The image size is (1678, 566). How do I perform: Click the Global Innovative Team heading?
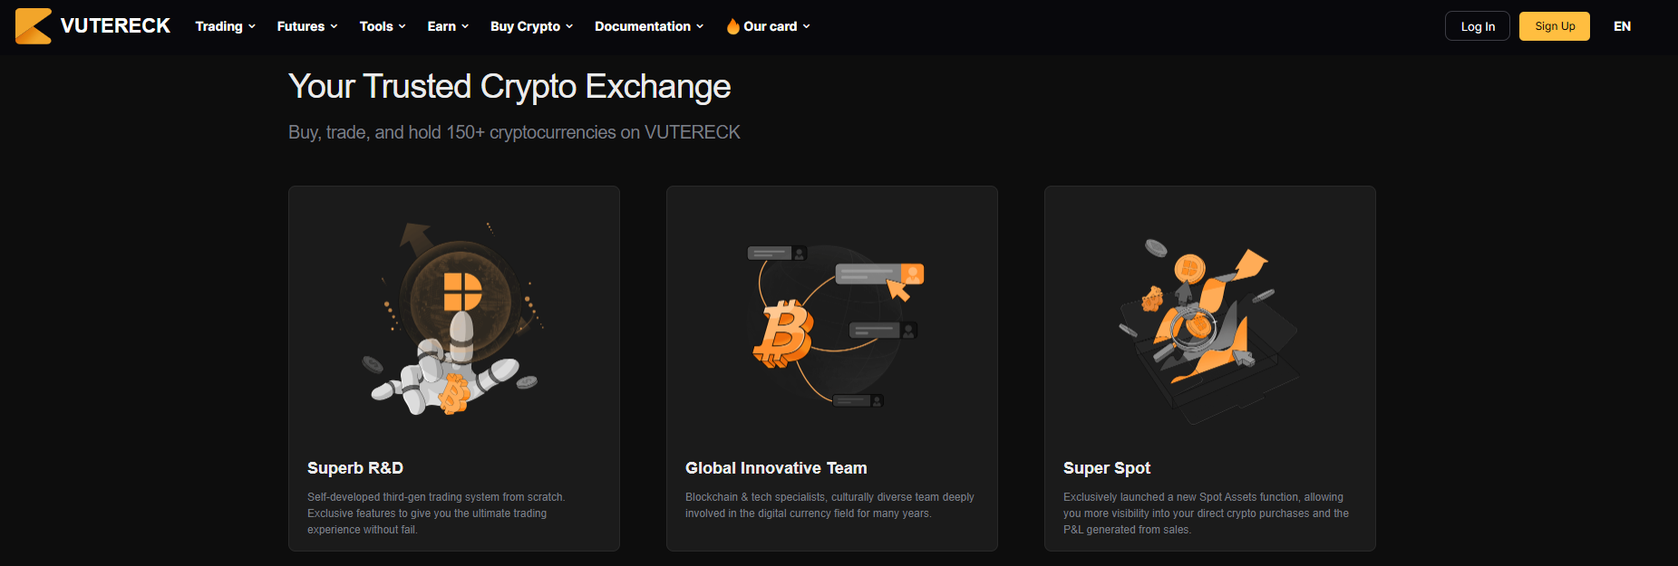click(776, 468)
